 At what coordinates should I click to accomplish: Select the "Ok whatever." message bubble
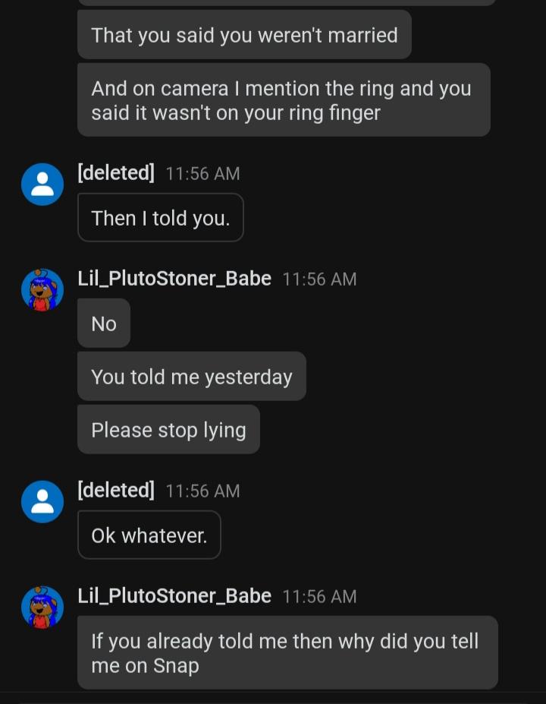149,535
